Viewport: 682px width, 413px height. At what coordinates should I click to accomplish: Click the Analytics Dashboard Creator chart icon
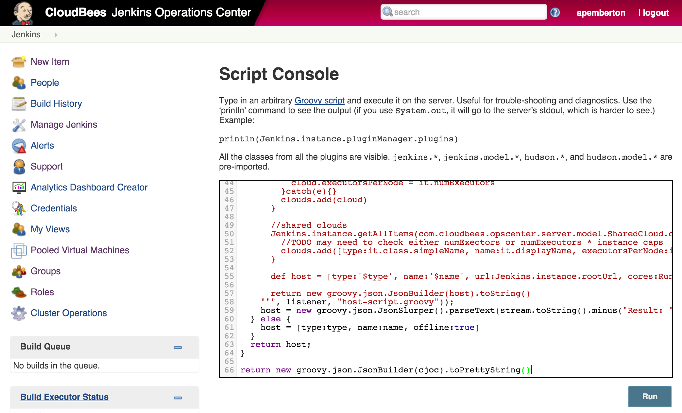coord(19,188)
